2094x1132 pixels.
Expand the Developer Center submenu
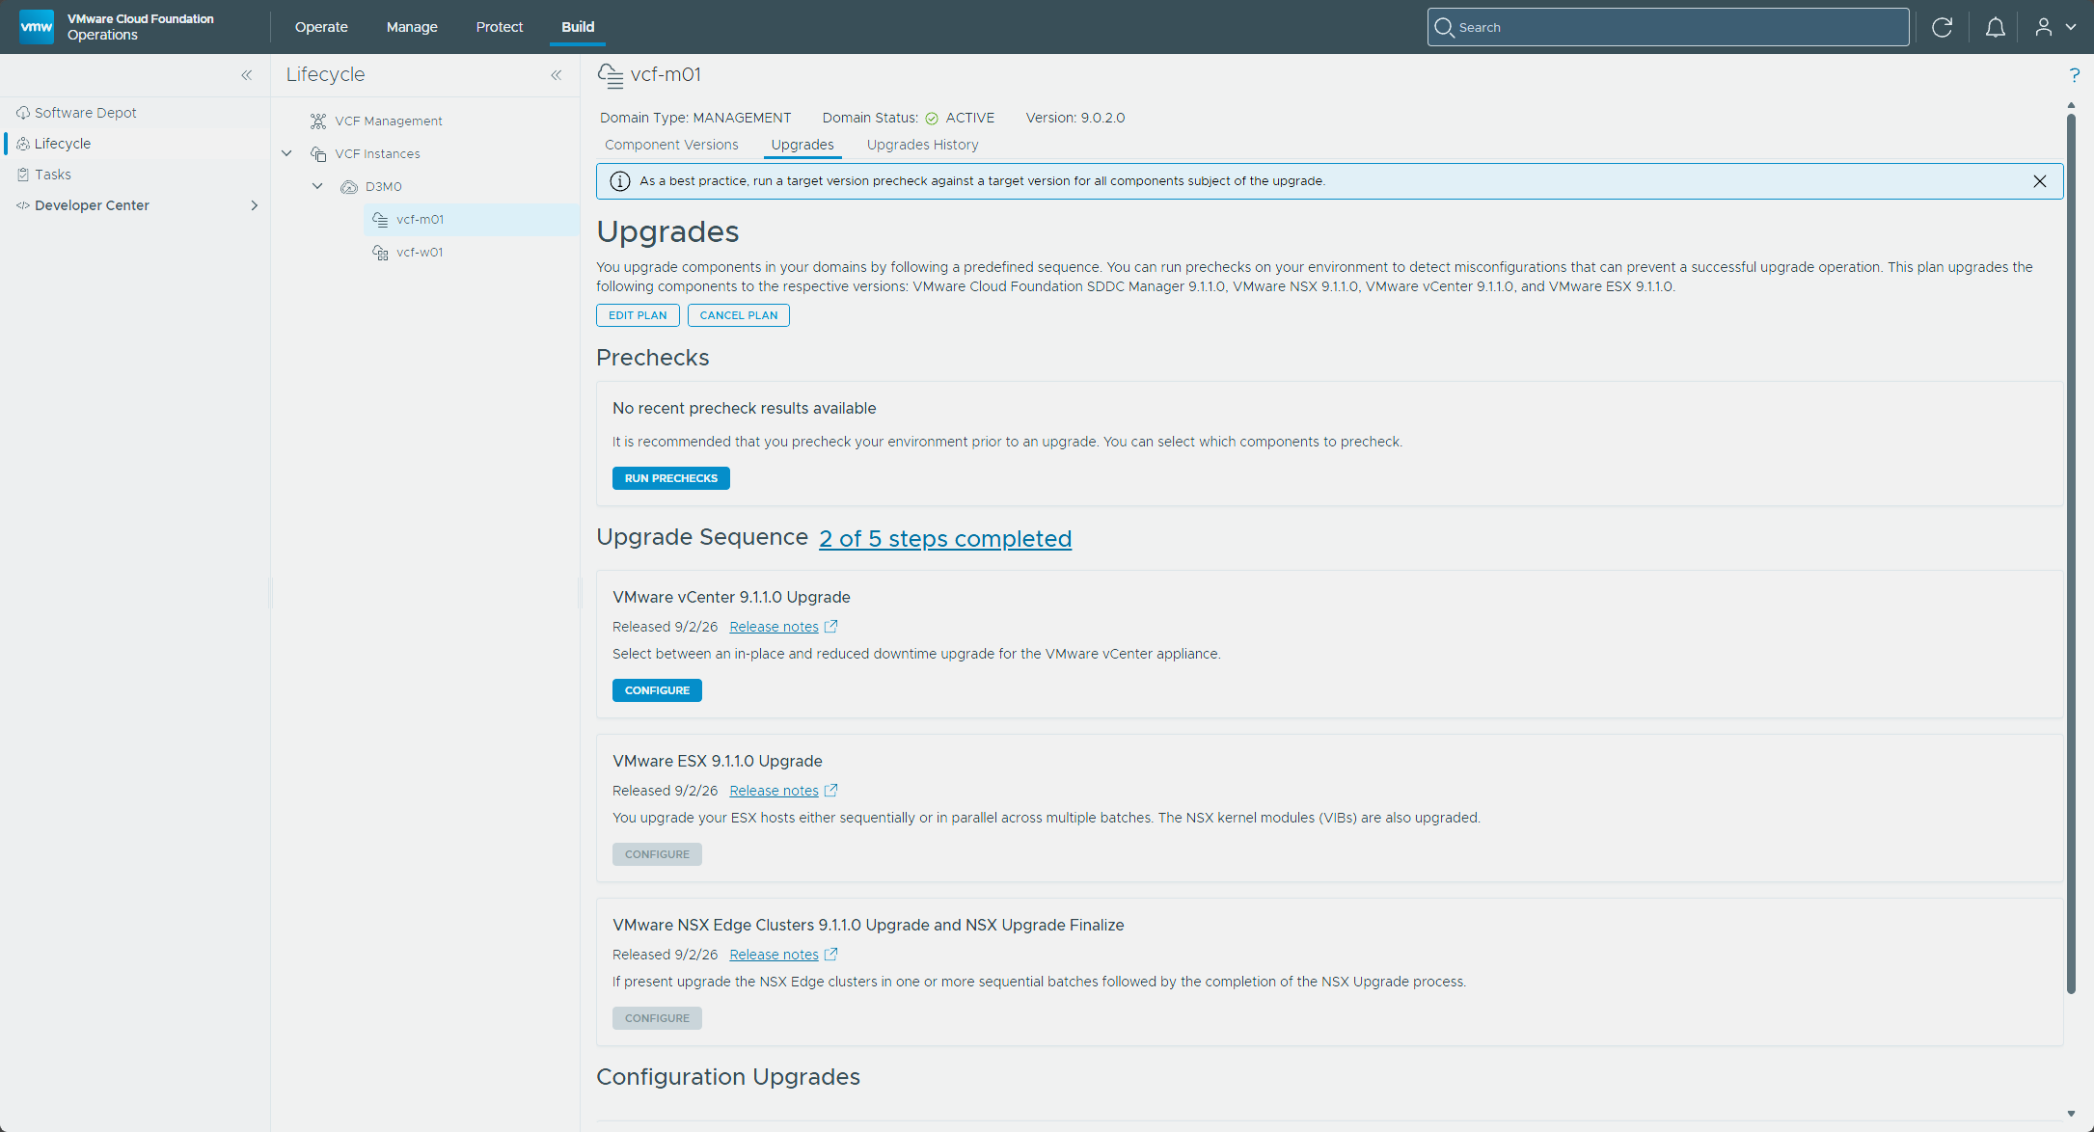(255, 205)
